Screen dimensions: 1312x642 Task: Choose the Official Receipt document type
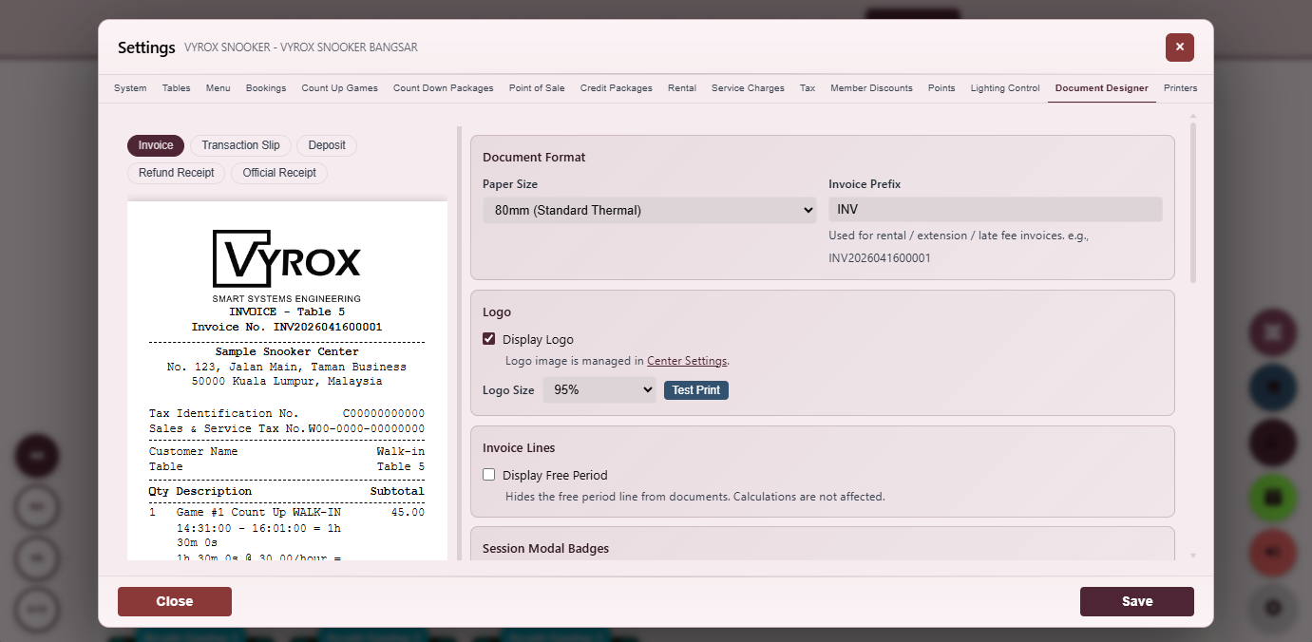pos(279,173)
